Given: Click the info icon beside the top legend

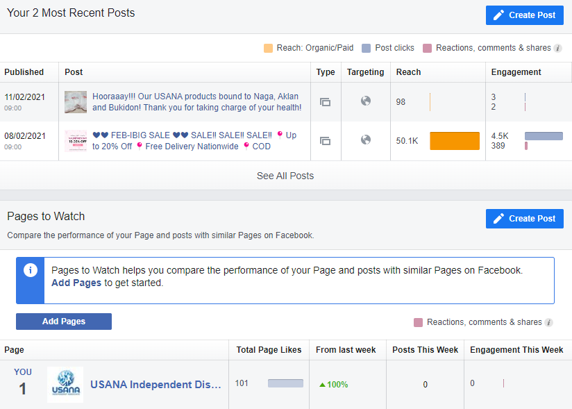Looking at the screenshot, I should pyautogui.click(x=558, y=48).
